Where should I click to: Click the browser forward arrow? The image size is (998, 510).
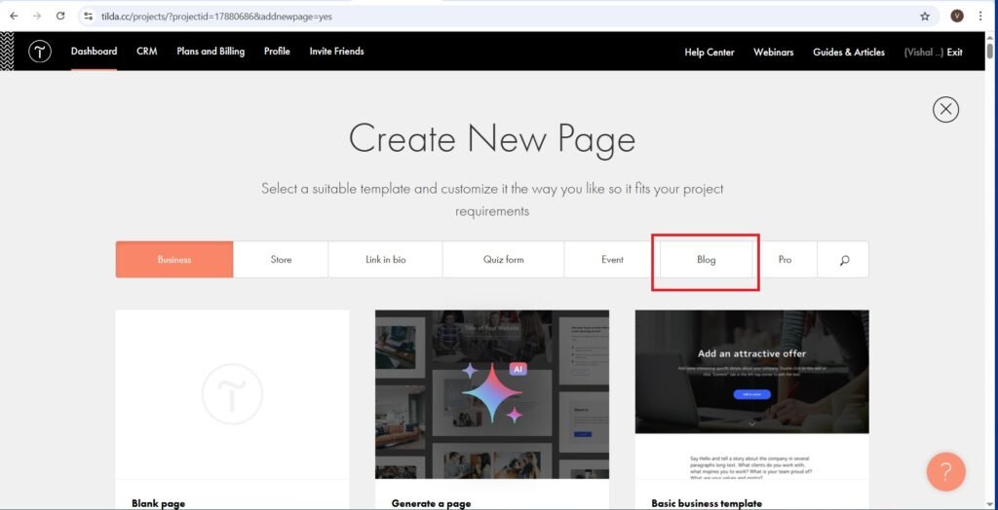(x=37, y=16)
